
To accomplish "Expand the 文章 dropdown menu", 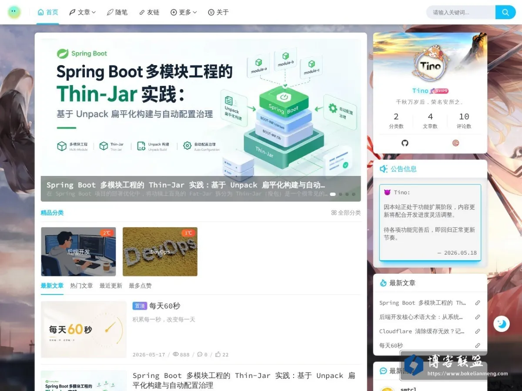I will point(83,12).
